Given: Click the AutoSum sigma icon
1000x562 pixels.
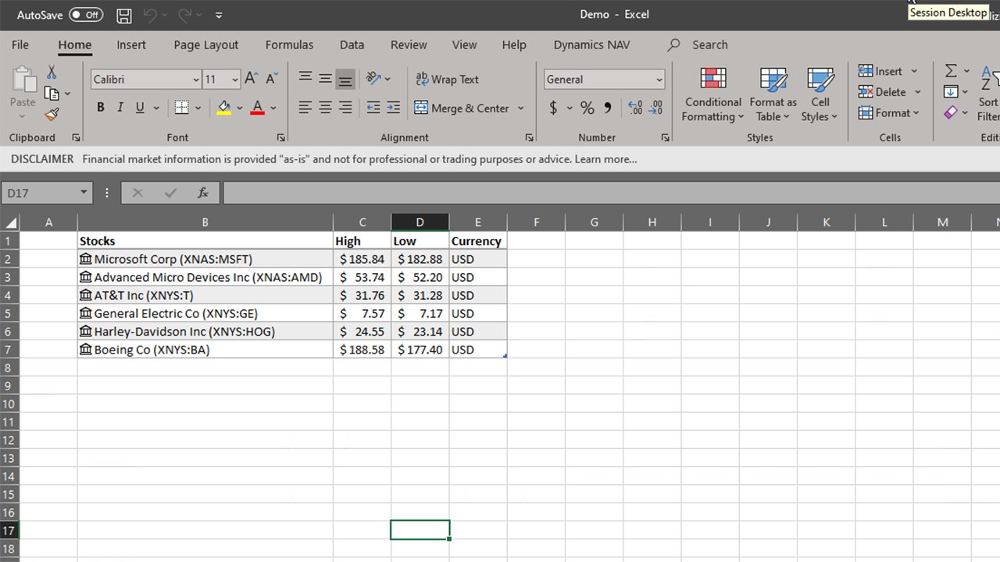Looking at the screenshot, I should [951, 71].
